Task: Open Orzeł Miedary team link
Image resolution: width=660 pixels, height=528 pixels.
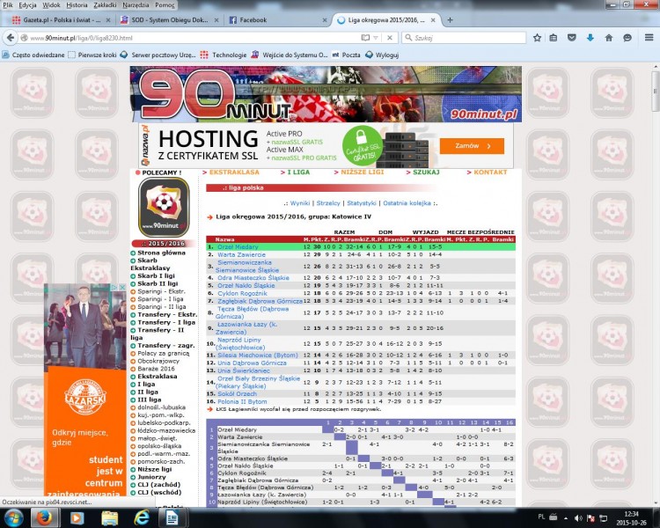Action: coord(238,246)
